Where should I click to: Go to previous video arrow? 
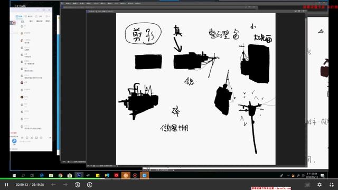53,185
